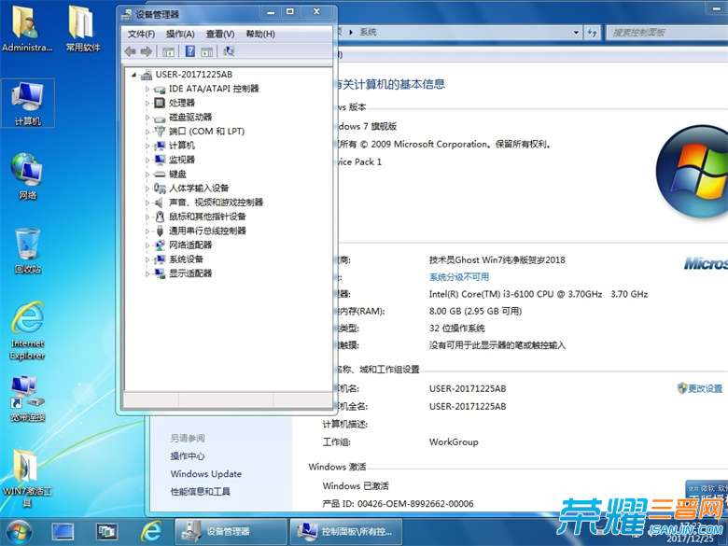Select the 磁盘驱动器 device icon
Screen dimensions: 728x546
click(x=160, y=118)
